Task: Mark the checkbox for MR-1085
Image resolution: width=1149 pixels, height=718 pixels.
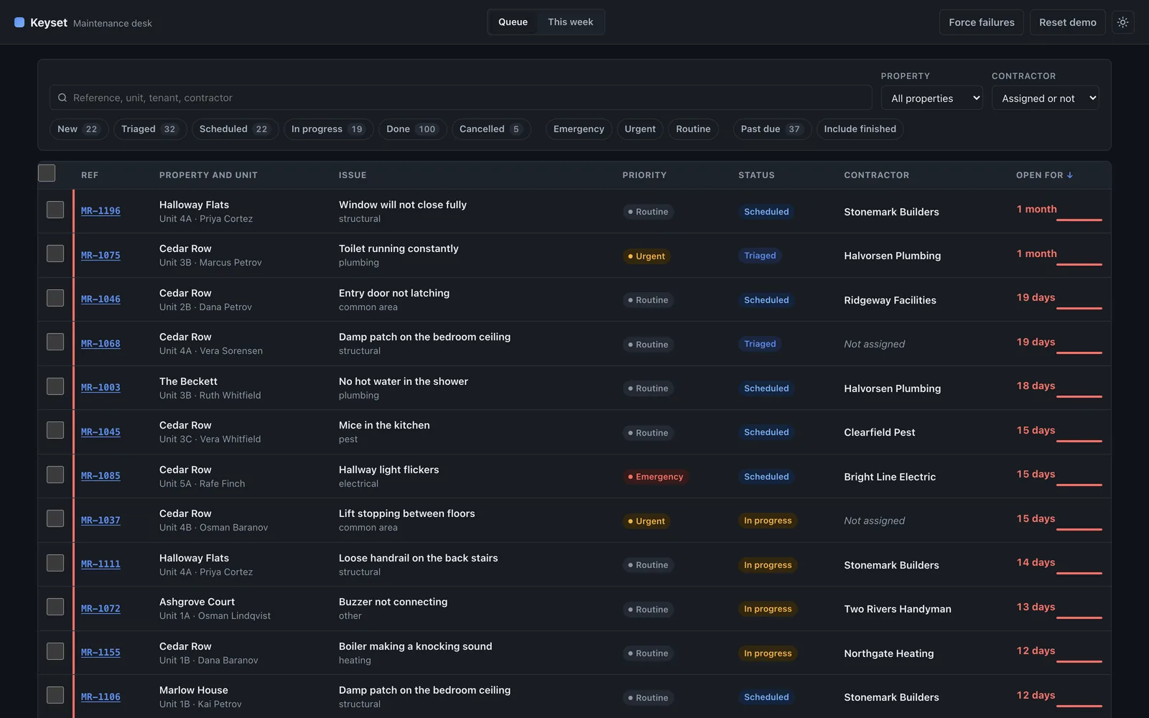Action: (55, 475)
